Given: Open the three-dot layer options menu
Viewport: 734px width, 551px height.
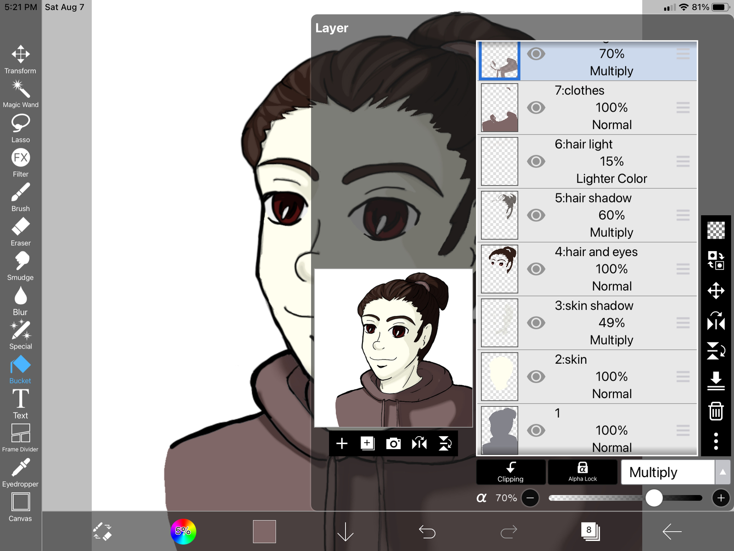Looking at the screenshot, I should pyautogui.click(x=716, y=441).
